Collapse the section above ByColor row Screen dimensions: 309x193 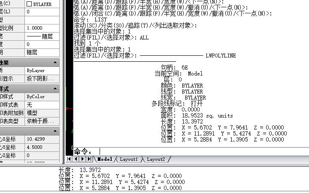click(x=55, y=89)
